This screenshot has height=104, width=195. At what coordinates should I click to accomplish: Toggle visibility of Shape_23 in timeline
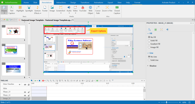(25, 92)
